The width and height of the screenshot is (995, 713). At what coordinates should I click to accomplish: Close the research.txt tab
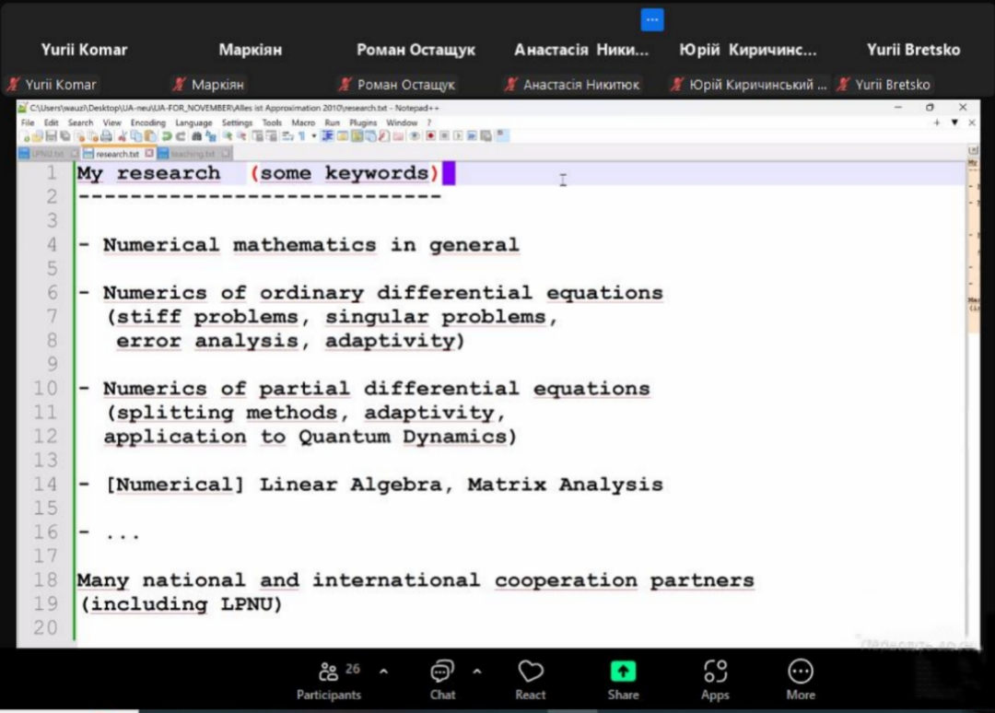coord(149,154)
